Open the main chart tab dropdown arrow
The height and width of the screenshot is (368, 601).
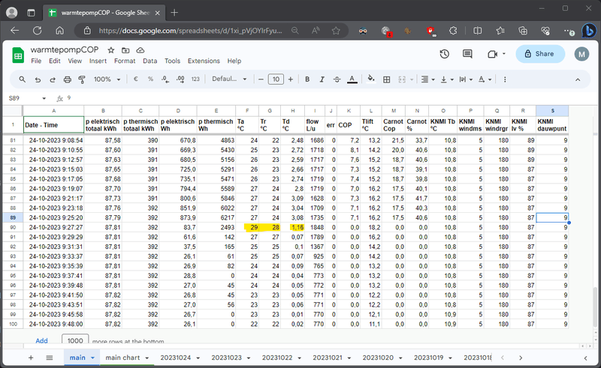147,358
